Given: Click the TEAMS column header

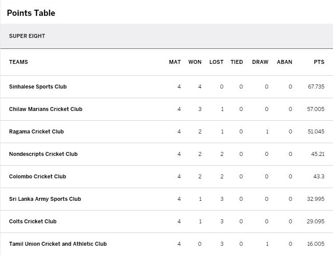Looking at the screenshot, I should point(18,62).
